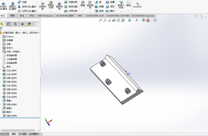
Task: Open the DimXpertManager crosshair tab
Action: pyautogui.click(x=22, y=24)
